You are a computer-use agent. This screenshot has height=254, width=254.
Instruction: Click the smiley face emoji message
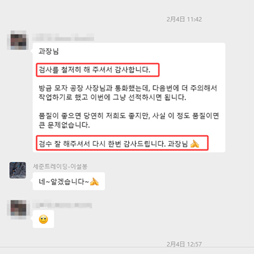43,220
